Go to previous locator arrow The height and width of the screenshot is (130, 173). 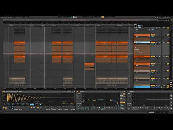click(135, 26)
